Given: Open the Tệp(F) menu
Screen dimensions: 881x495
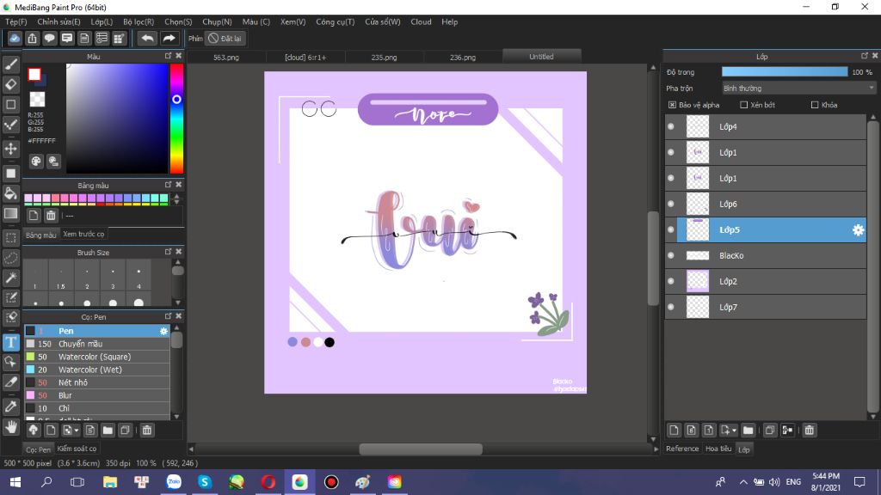Looking at the screenshot, I should 15,21.
